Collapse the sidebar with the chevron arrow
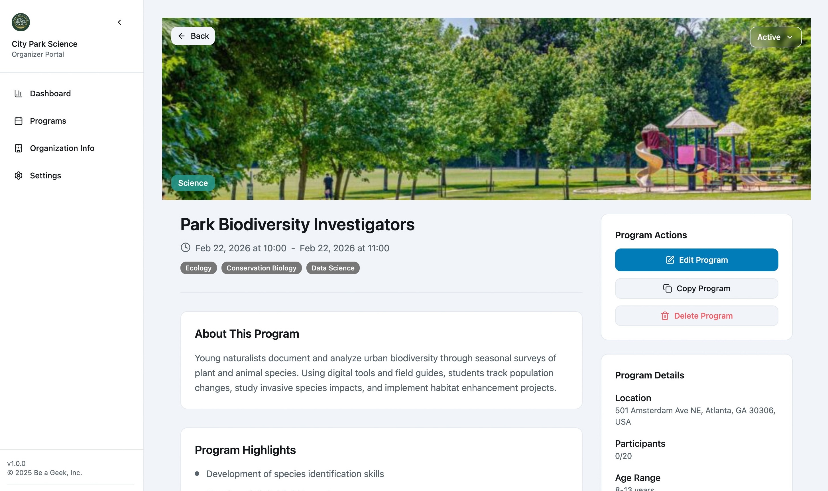 pyautogui.click(x=119, y=22)
